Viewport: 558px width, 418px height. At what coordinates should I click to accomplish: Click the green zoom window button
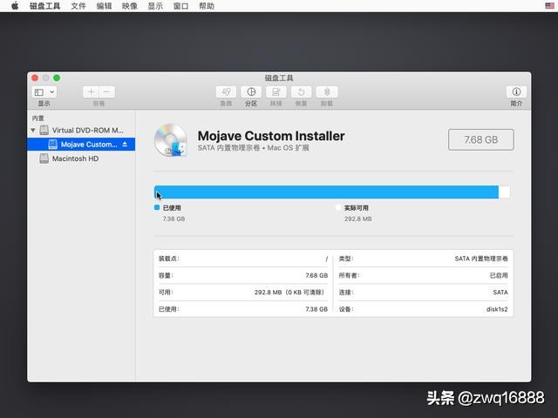tap(57, 78)
